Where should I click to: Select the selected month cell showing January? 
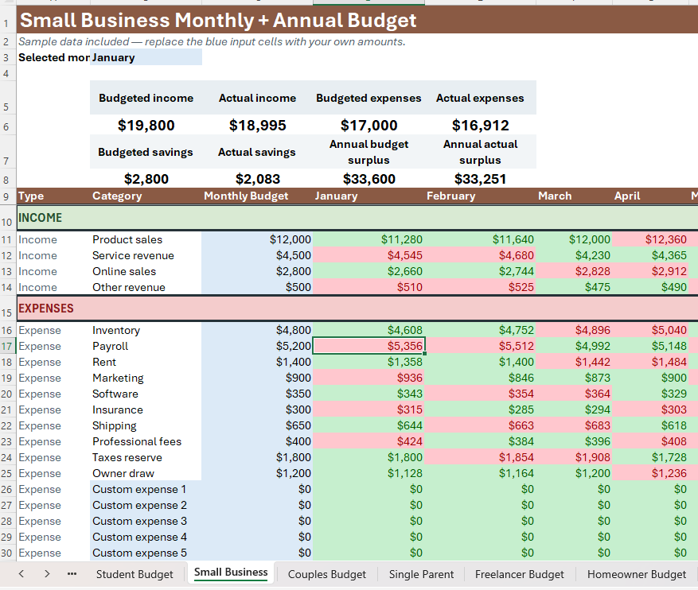[146, 57]
